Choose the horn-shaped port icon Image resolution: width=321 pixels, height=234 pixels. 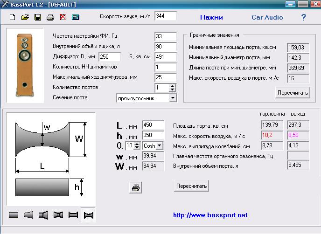tap(43, 215)
